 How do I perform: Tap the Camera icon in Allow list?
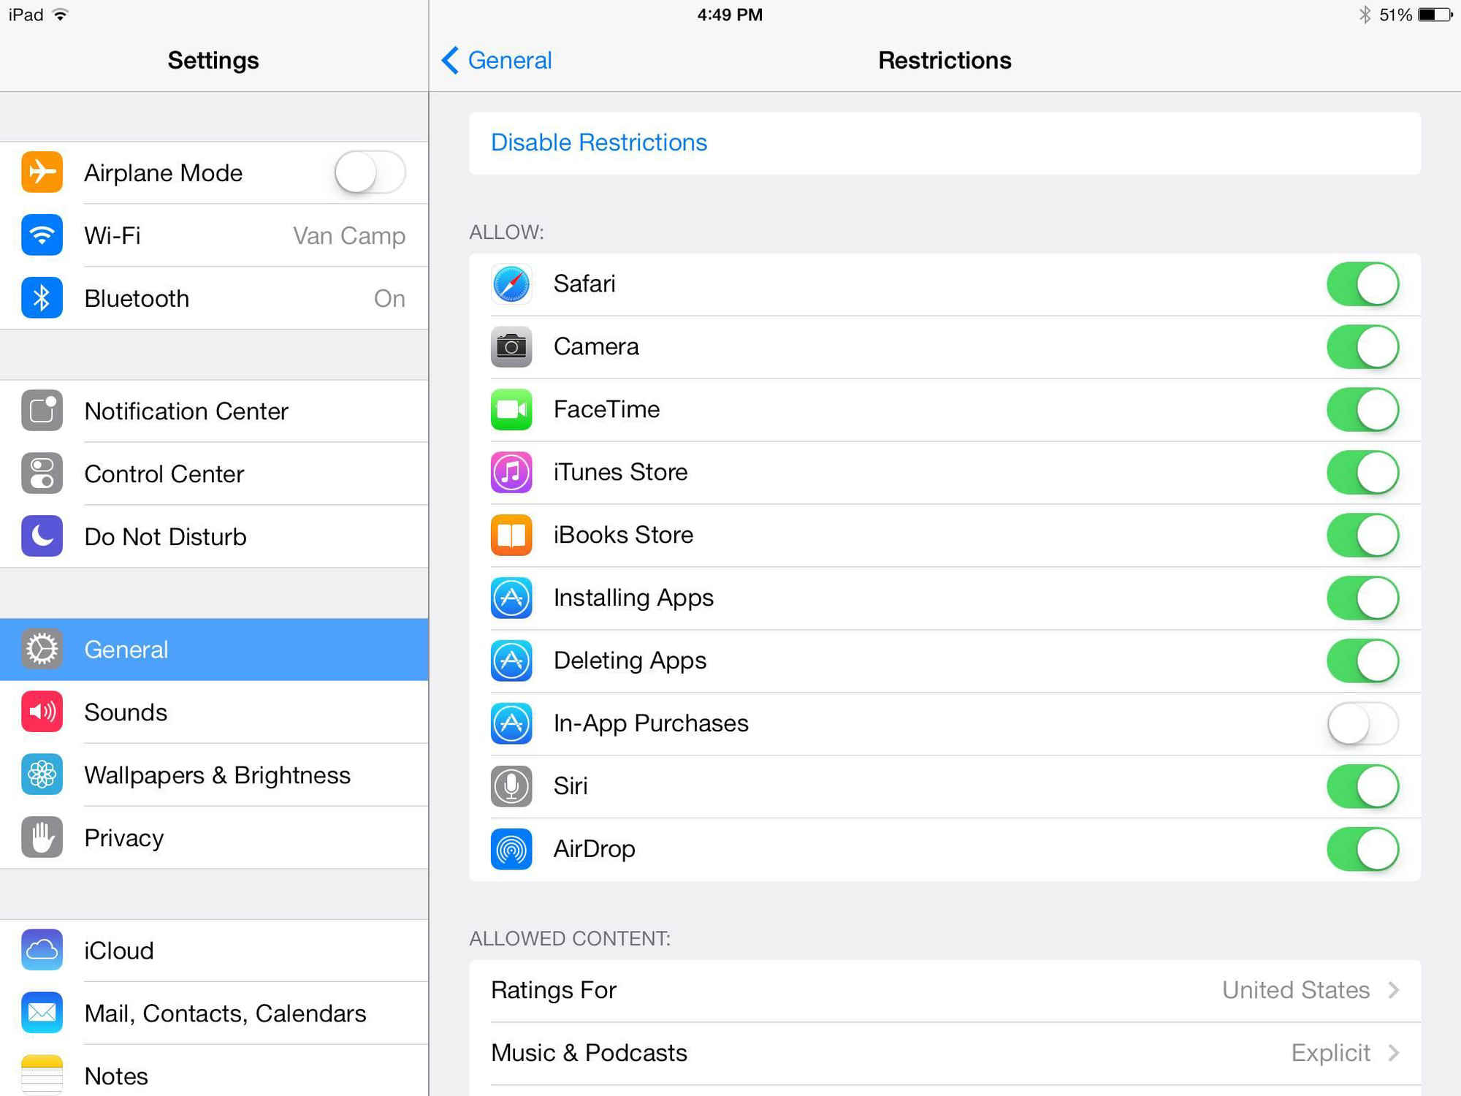(x=511, y=347)
